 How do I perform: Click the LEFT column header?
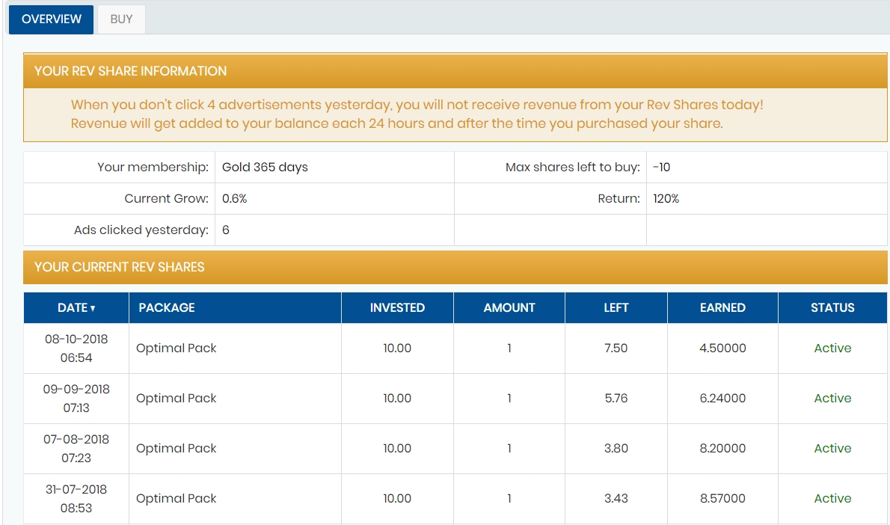(616, 307)
